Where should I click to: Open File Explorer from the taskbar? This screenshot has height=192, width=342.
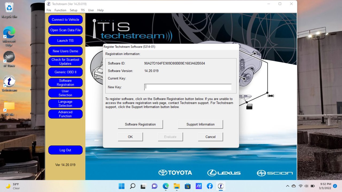176,186
